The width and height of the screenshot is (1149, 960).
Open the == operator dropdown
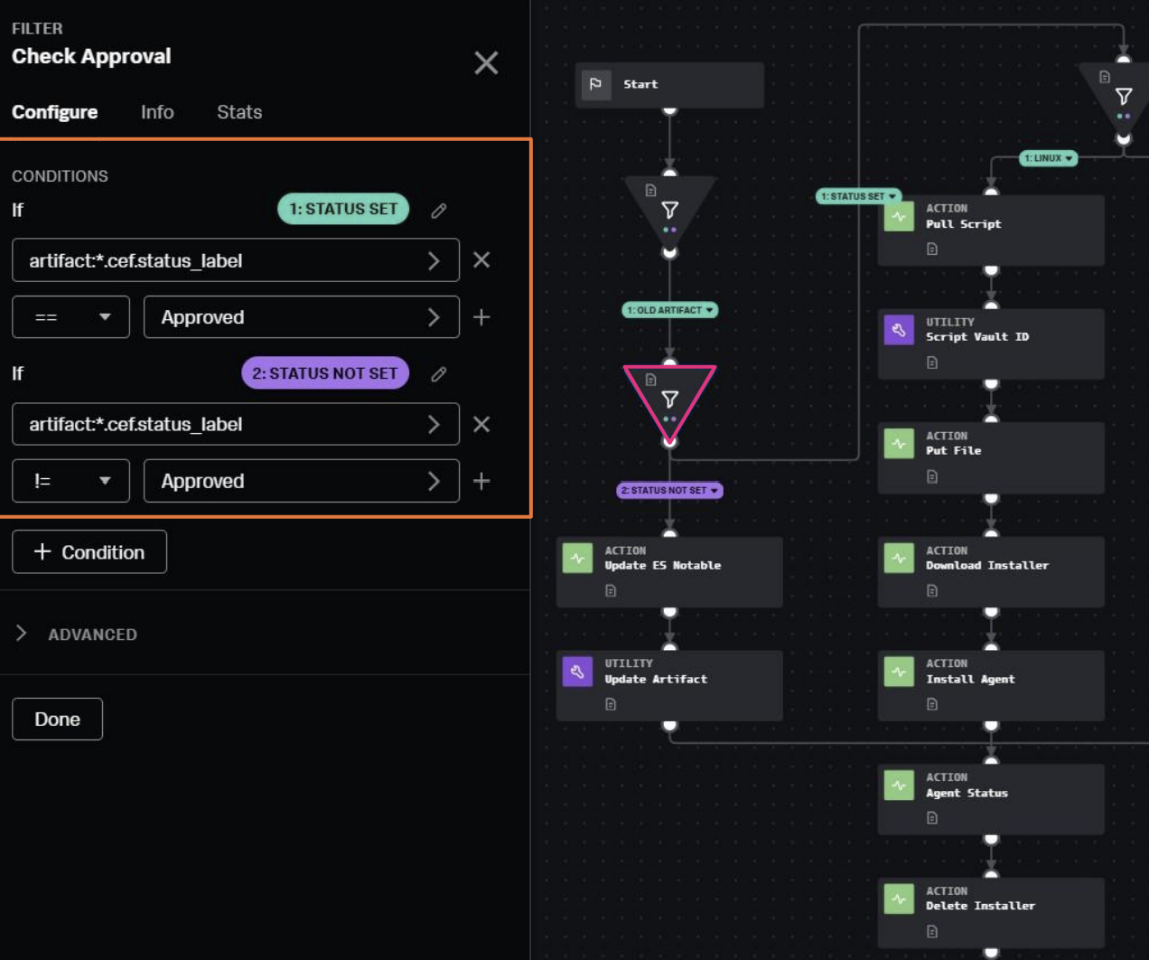coord(70,317)
